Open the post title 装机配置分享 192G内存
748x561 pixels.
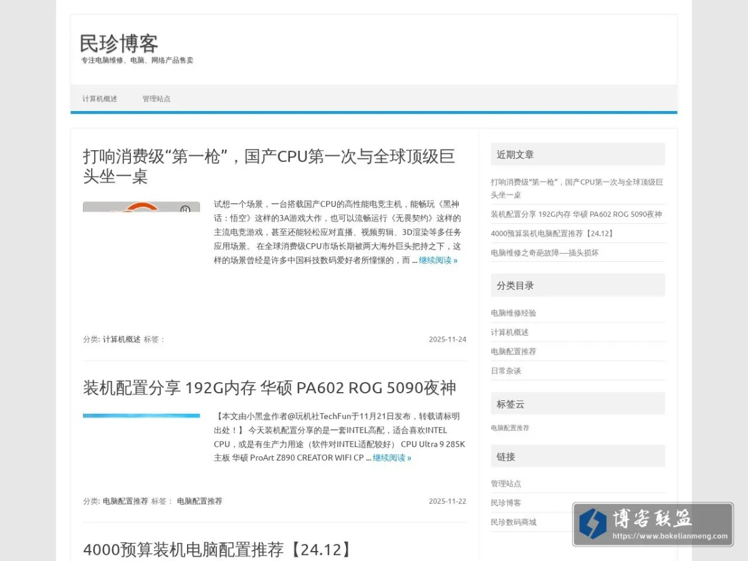click(x=269, y=388)
